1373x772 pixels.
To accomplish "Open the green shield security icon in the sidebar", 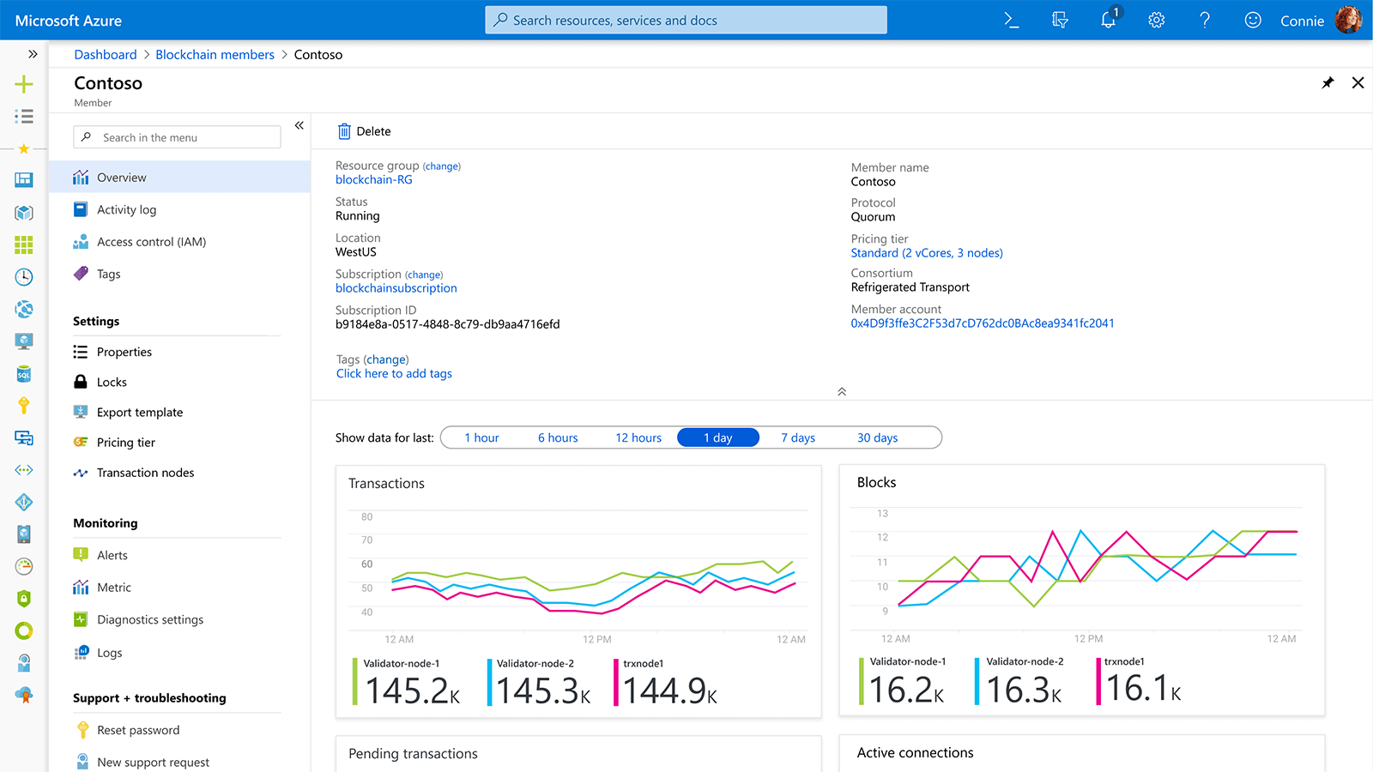I will (x=24, y=599).
